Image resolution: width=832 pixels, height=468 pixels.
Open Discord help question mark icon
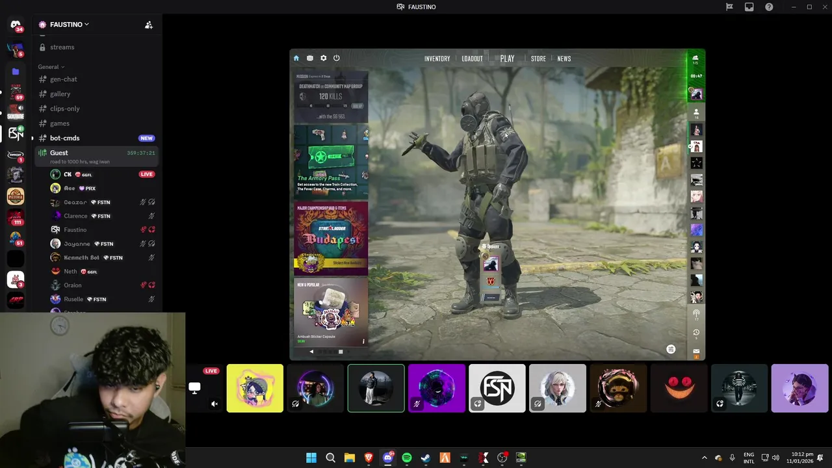(770, 6)
